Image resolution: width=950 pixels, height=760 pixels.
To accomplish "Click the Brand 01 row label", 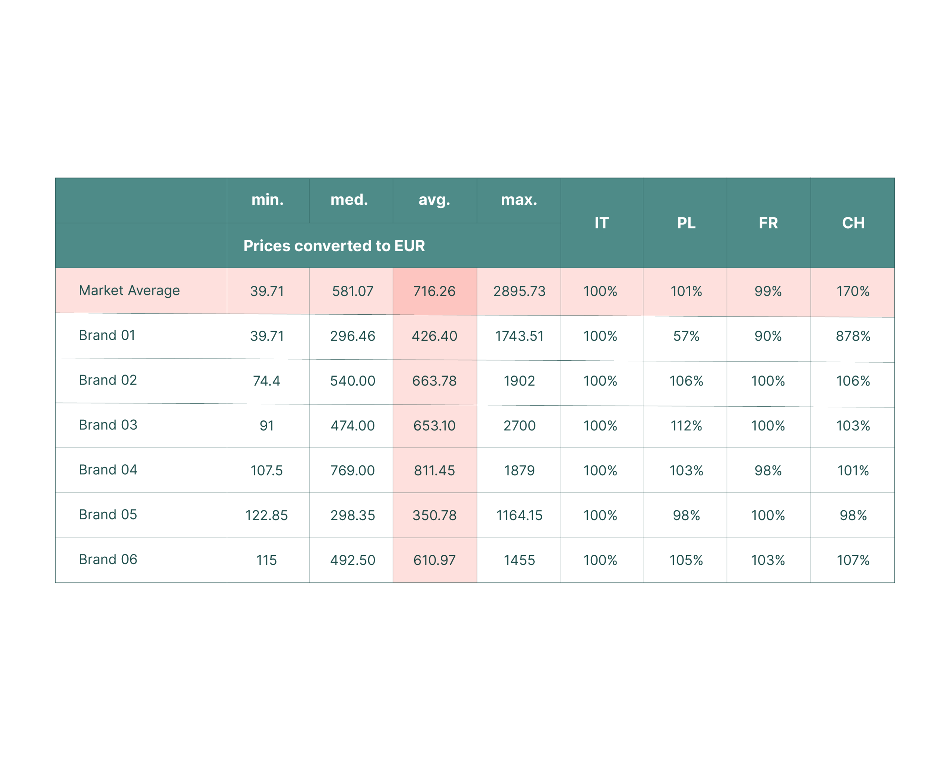I will (x=107, y=335).
